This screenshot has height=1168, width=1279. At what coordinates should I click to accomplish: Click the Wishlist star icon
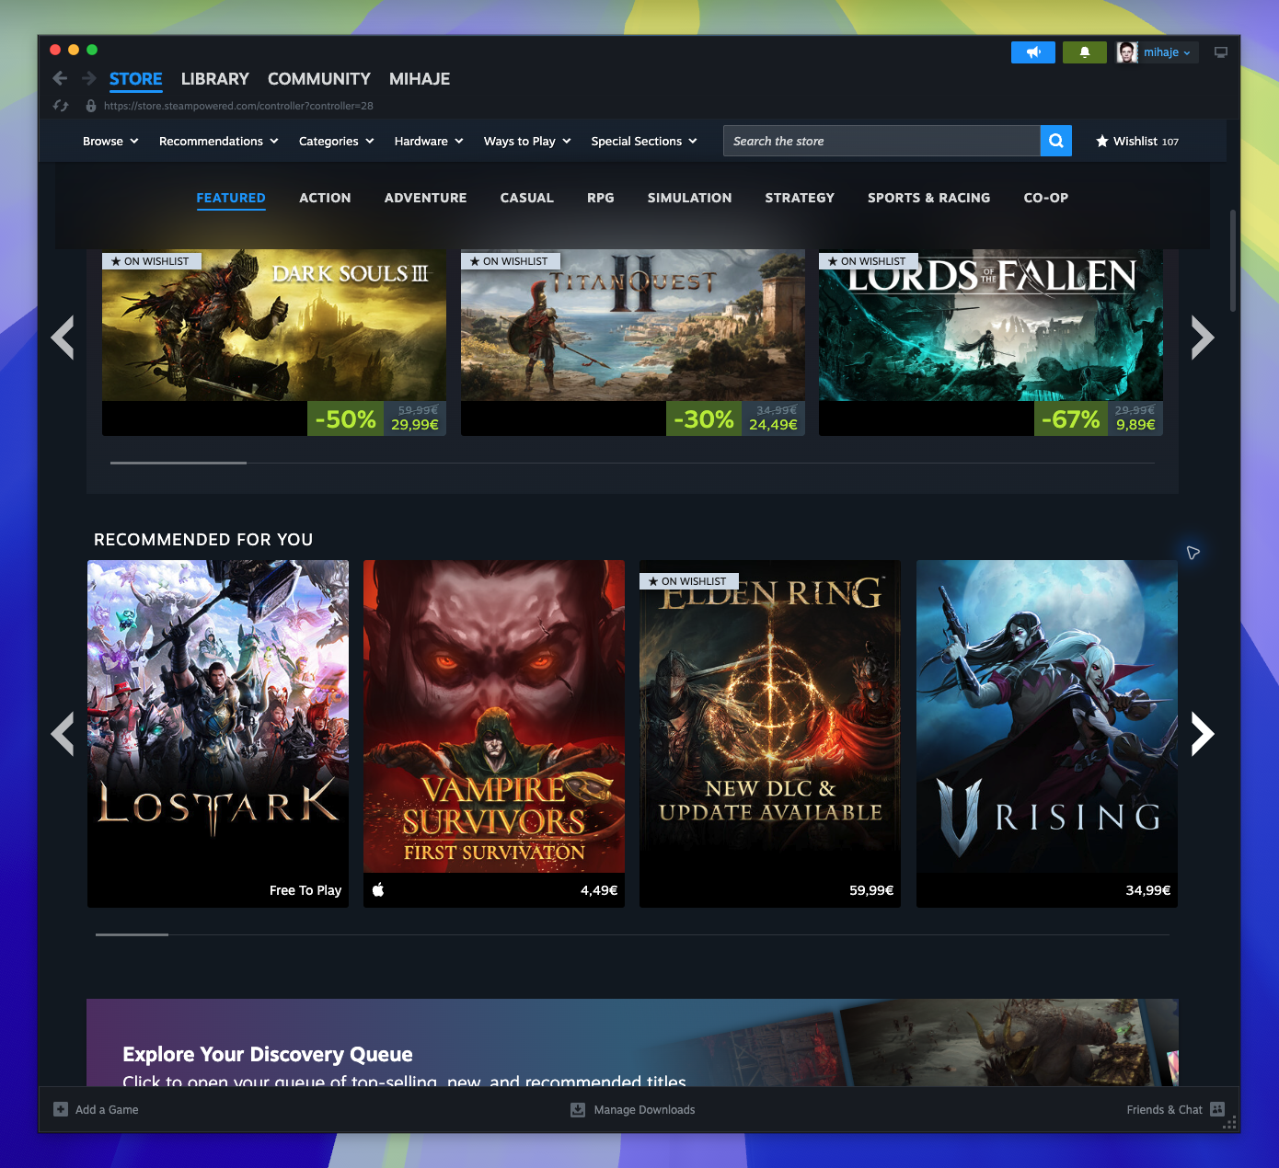tap(1101, 142)
